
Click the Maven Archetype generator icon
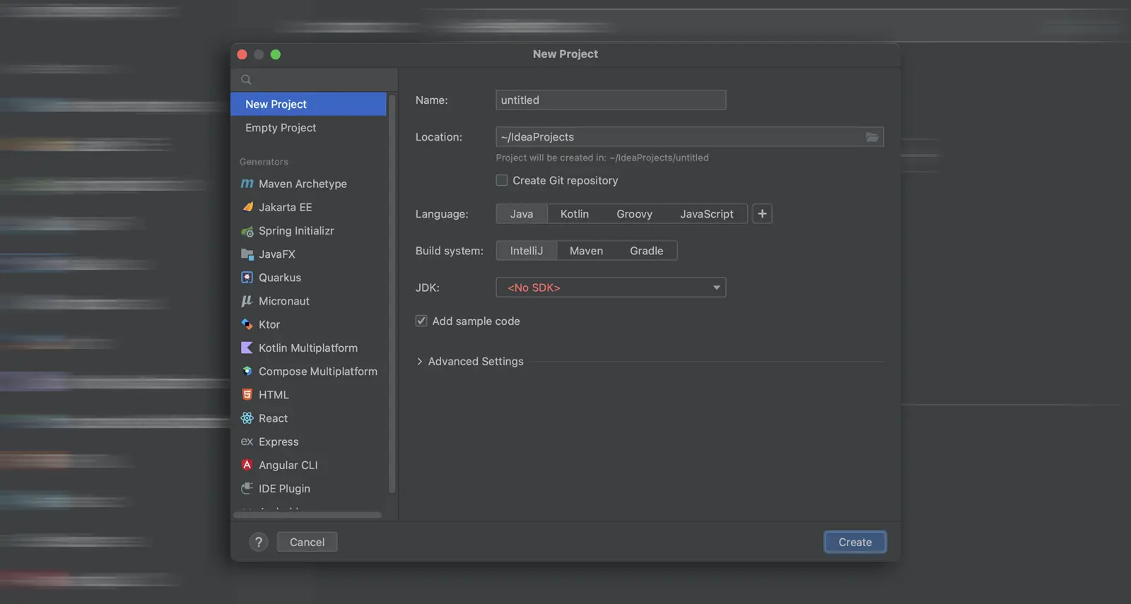click(x=247, y=184)
